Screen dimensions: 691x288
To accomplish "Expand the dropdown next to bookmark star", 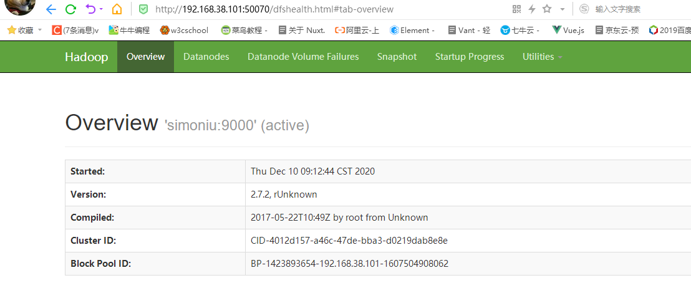I will tap(562, 9).
